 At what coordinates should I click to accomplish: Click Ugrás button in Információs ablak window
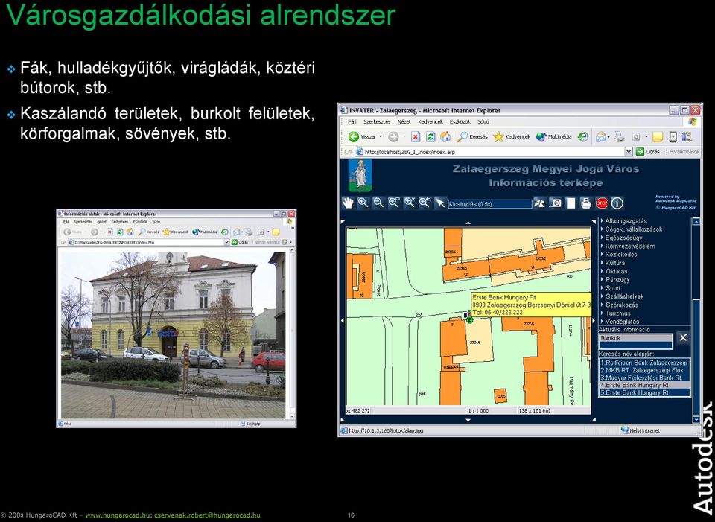pyautogui.click(x=240, y=243)
